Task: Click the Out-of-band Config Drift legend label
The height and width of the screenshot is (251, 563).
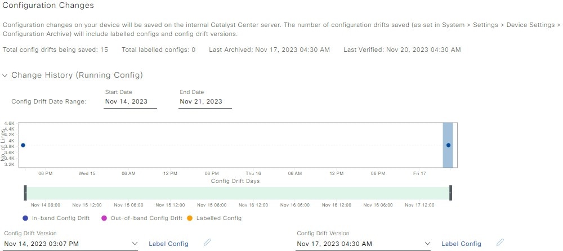Action: click(146, 218)
